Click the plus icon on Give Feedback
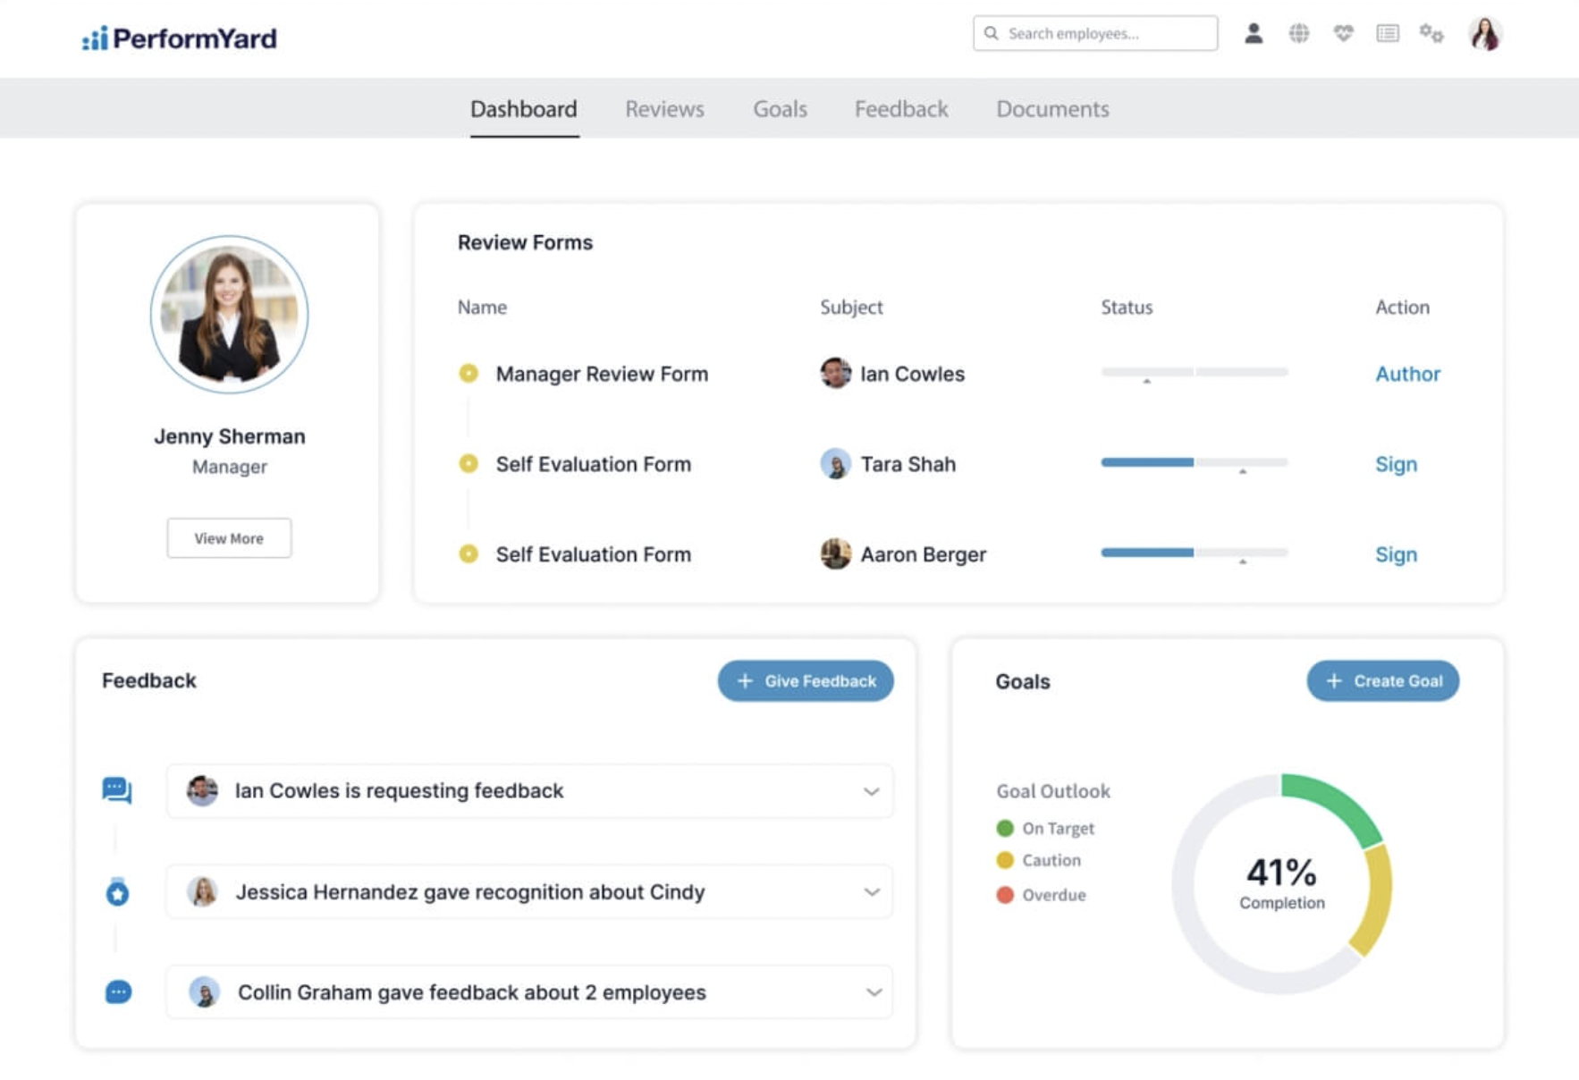1579x1080 pixels. pyautogui.click(x=745, y=680)
